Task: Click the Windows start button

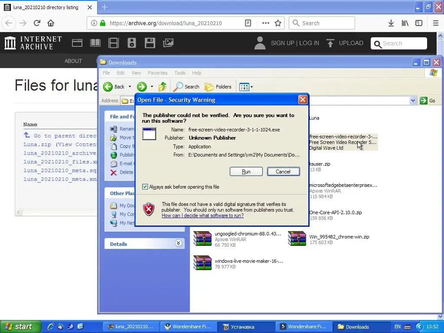Action: pos(21,326)
